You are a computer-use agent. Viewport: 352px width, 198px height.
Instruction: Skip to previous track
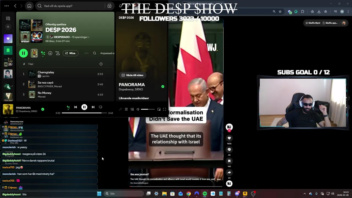tap(75, 107)
